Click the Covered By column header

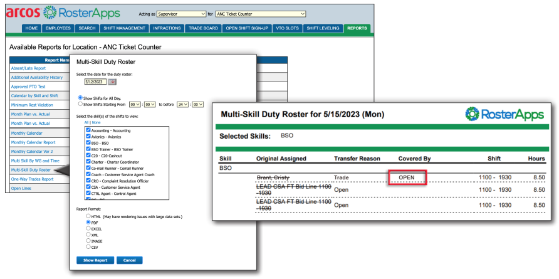coord(415,159)
